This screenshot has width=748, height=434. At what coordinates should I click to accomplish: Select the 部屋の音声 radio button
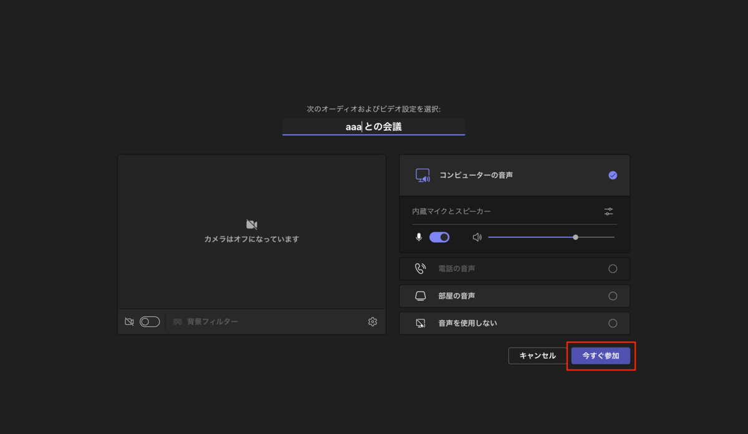pos(613,296)
